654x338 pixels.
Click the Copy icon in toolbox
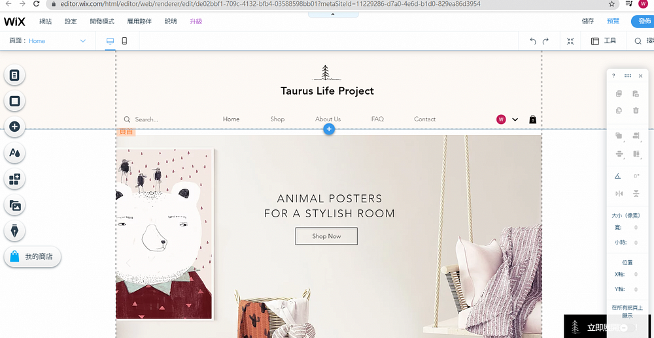click(x=619, y=94)
